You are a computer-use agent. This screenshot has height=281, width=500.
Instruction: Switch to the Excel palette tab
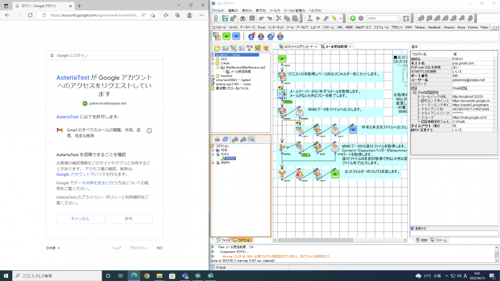[x=261, y=27]
